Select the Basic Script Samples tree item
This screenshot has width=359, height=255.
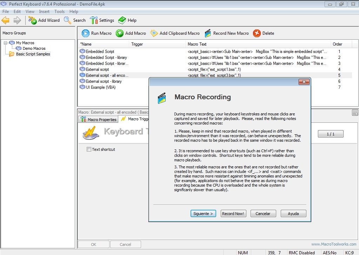pyautogui.click(x=33, y=54)
